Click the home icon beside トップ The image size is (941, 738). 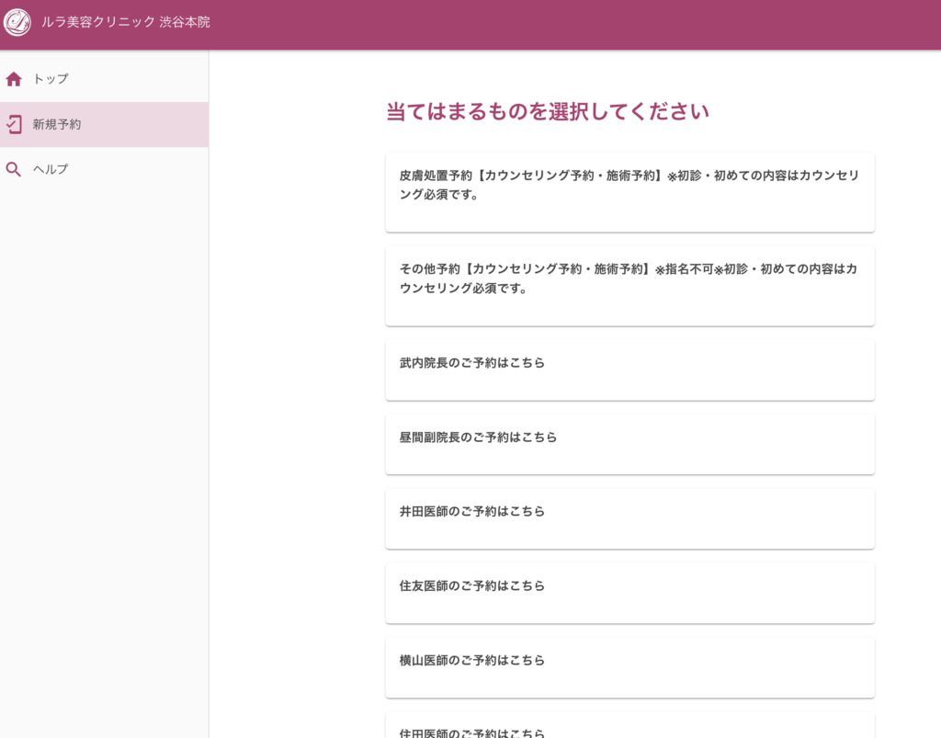(x=14, y=78)
